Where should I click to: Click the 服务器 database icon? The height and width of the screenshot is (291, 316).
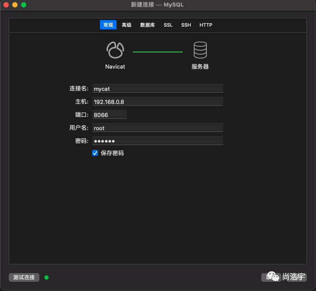[200, 50]
